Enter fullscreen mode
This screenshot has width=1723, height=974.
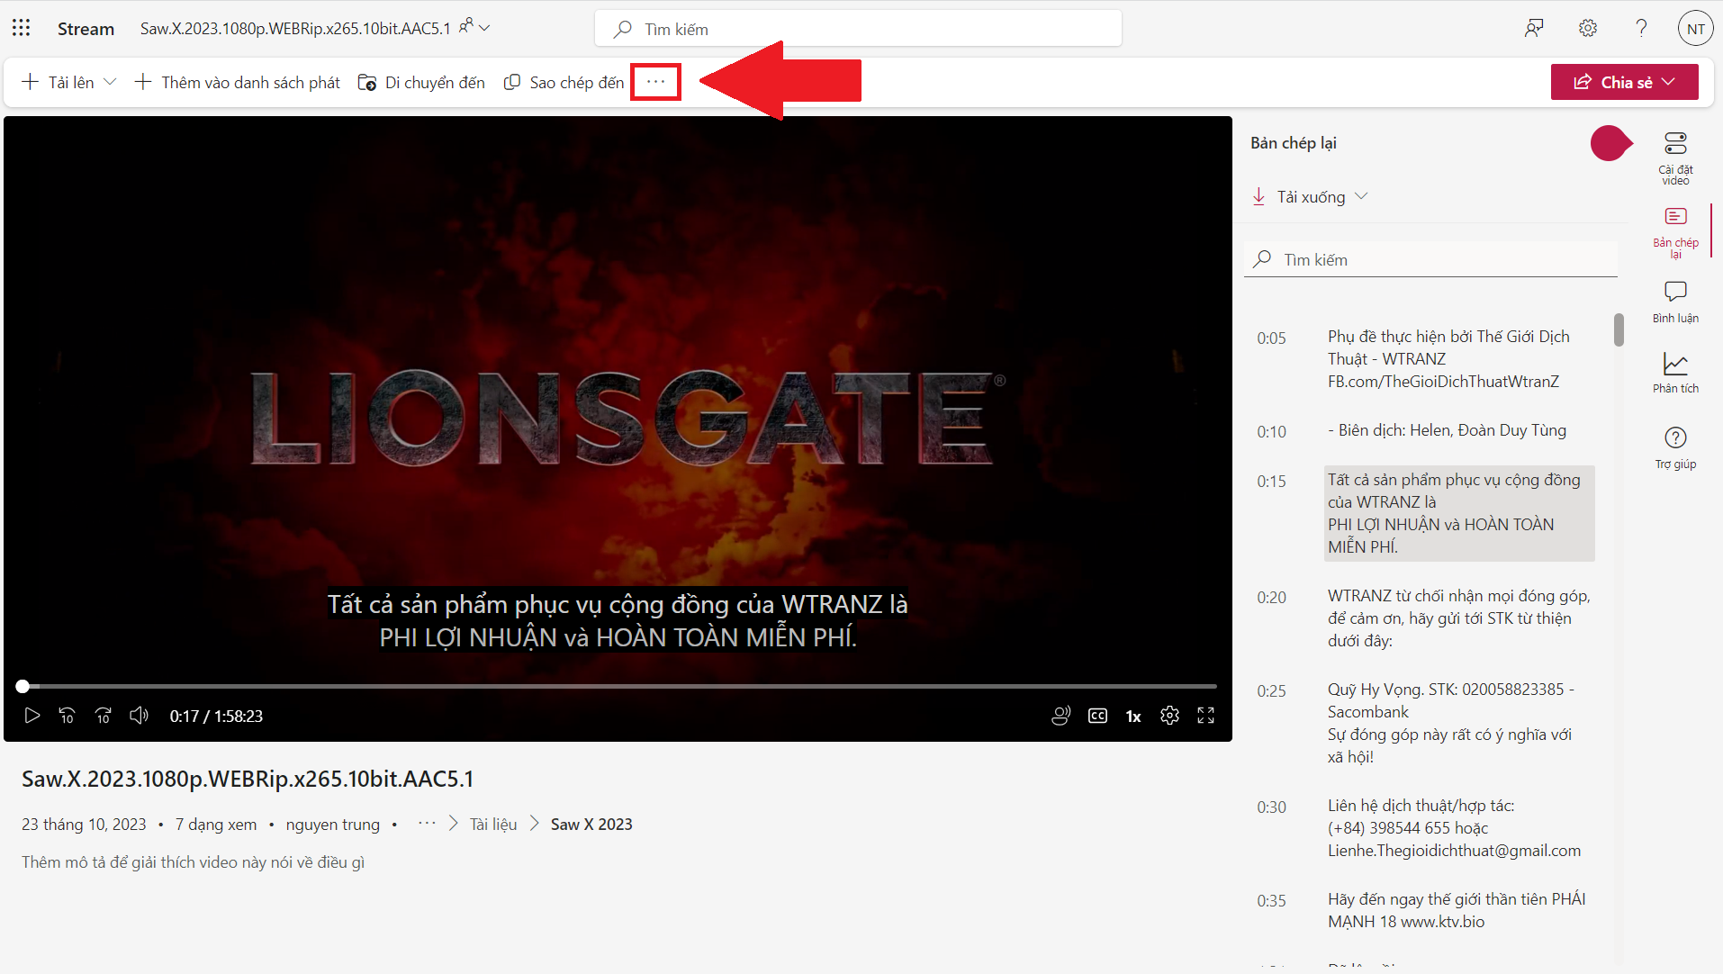1205,716
